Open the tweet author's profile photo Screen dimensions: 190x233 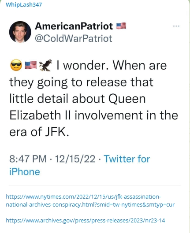[20, 32]
